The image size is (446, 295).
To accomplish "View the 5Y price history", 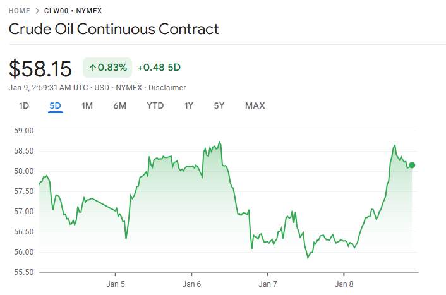I will 219,105.
